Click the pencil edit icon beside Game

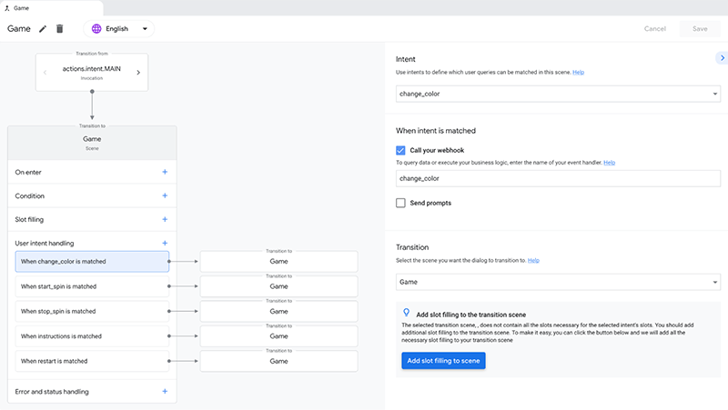(x=43, y=29)
